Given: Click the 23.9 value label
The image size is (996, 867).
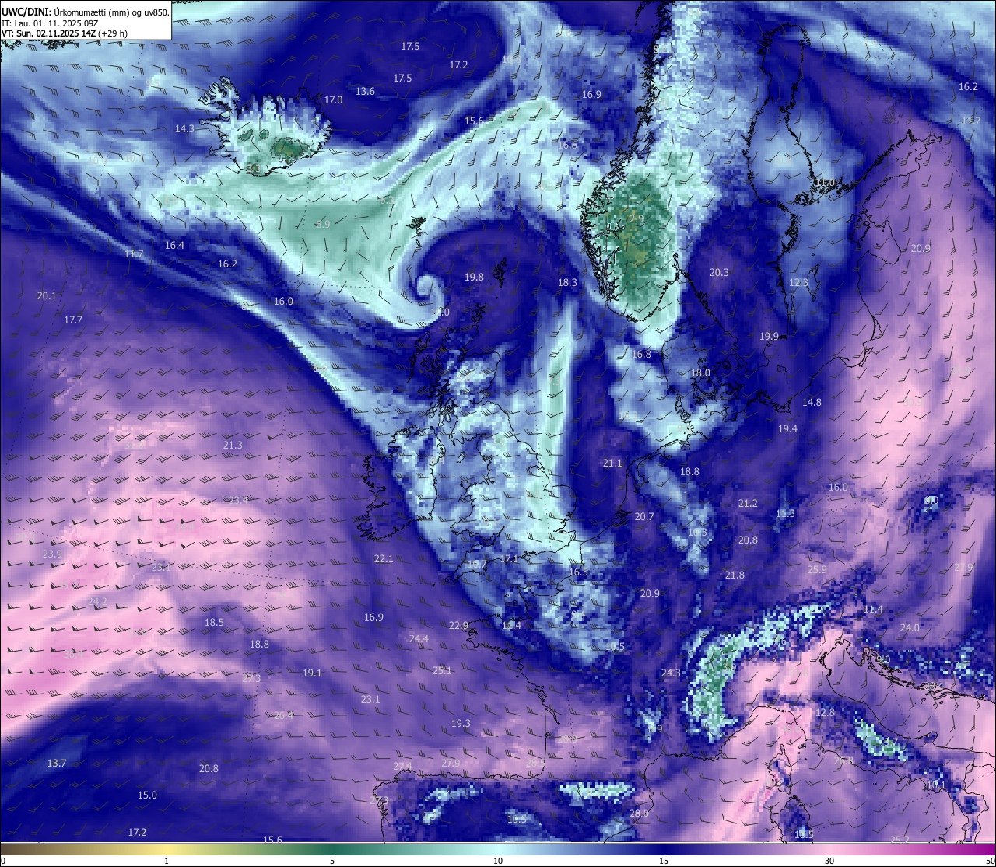Looking at the screenshot, I should (x=52, y=554).
